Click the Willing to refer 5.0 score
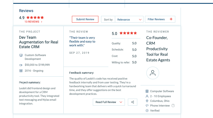The image size is (213, 118). tap(134, 63)
